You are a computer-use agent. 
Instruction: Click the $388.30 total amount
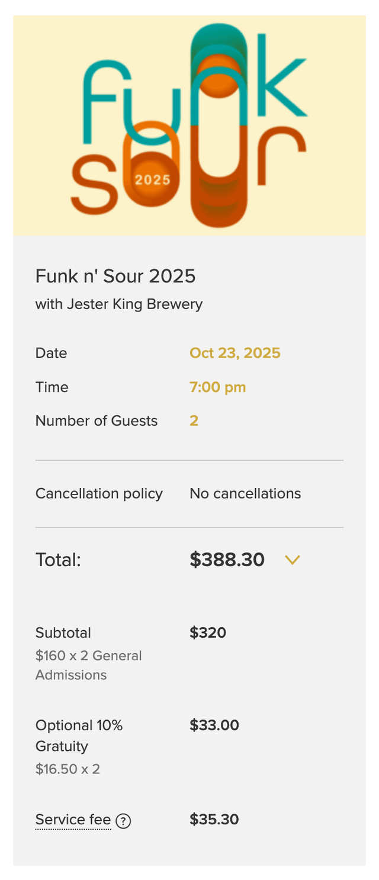tap(227, 560)
